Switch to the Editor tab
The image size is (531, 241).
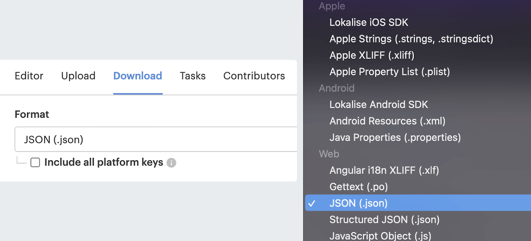[x=29, y=76]
